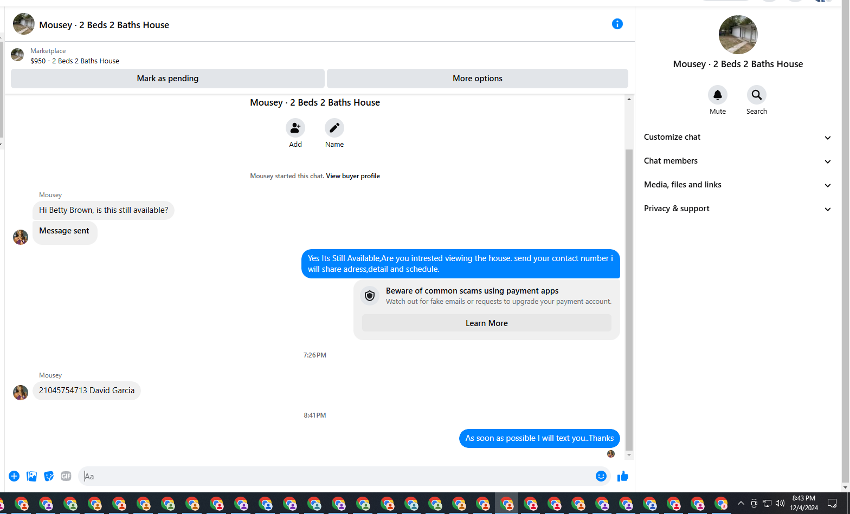
Task: Open the View buyer profile link
Action: (353, 176)
